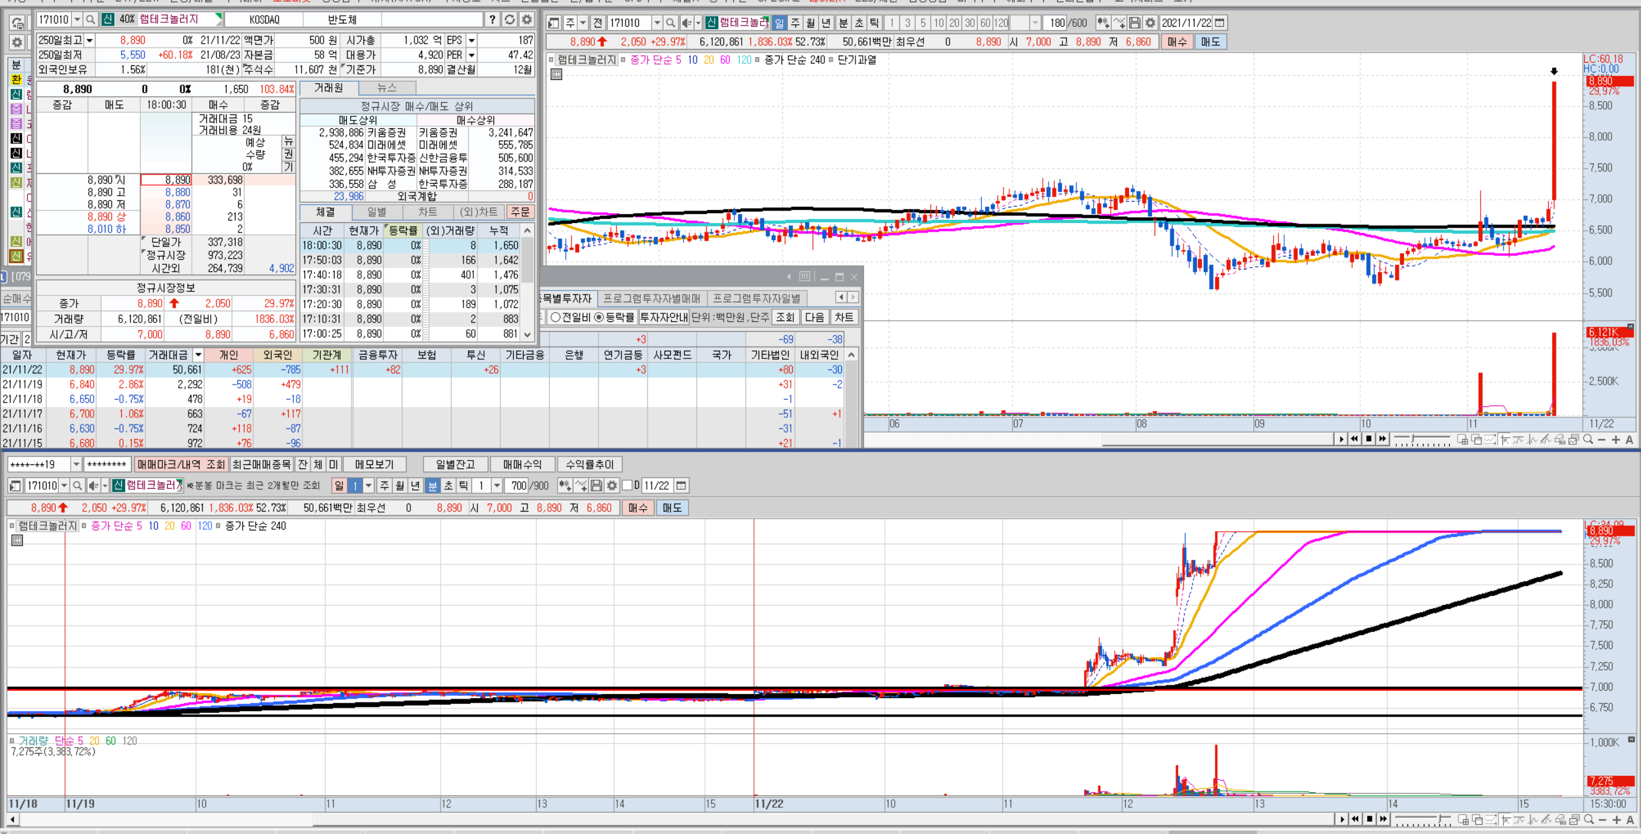The width and height of the screenshot is (1641, 834).
Task: Toggle 월 (monthly) period in upper chart toolbar
Action: pyautogui.click(x=811, y=23)
